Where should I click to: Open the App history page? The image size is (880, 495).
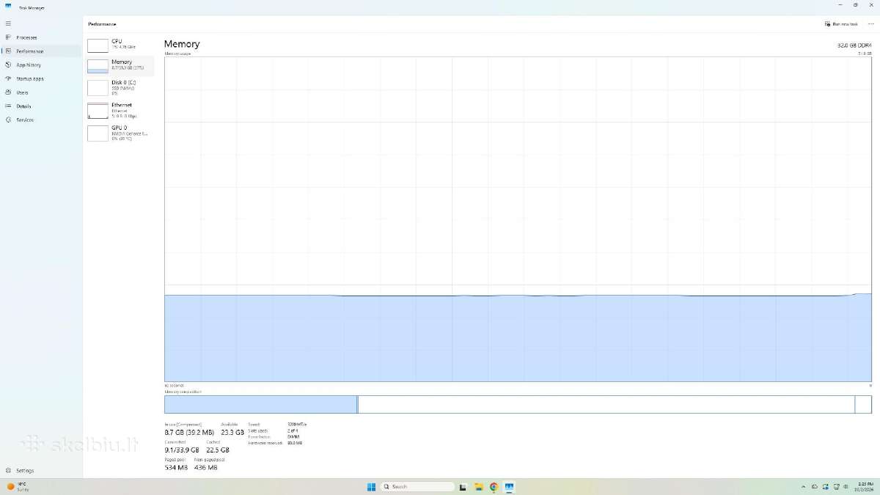tap(41, 65)
